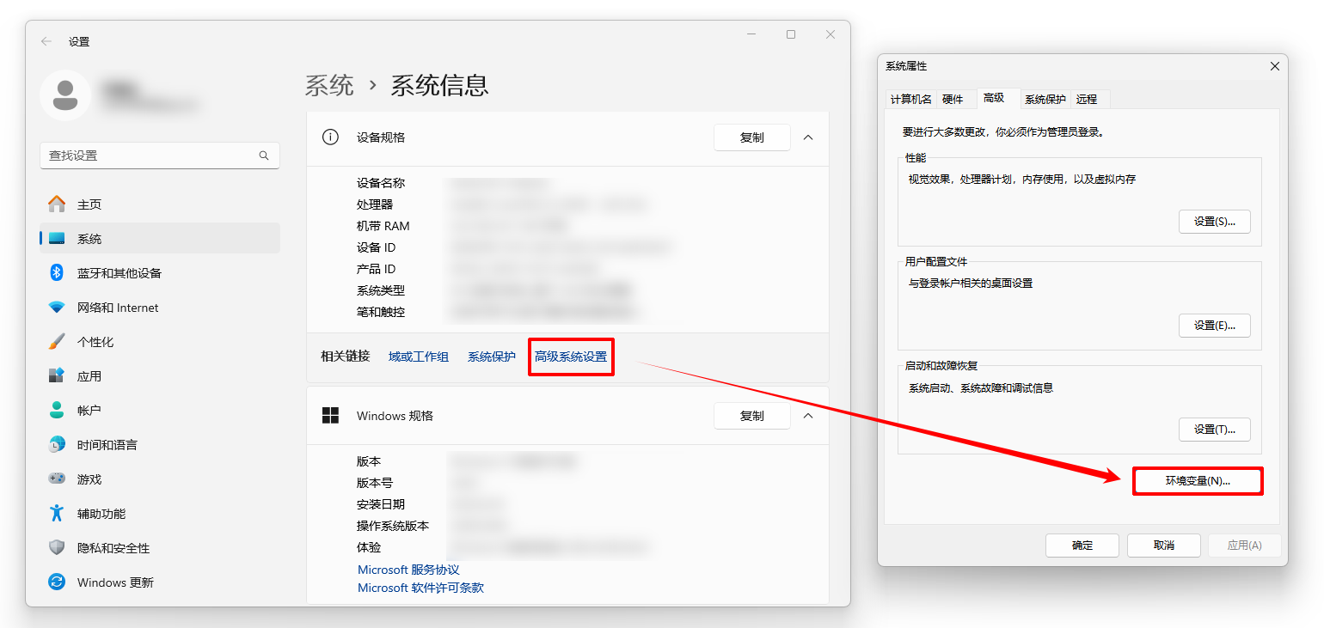1324x628 pixels.
Task: Click 设置(T)... under 启动和故障恢复
Action: pos(1214,429)
